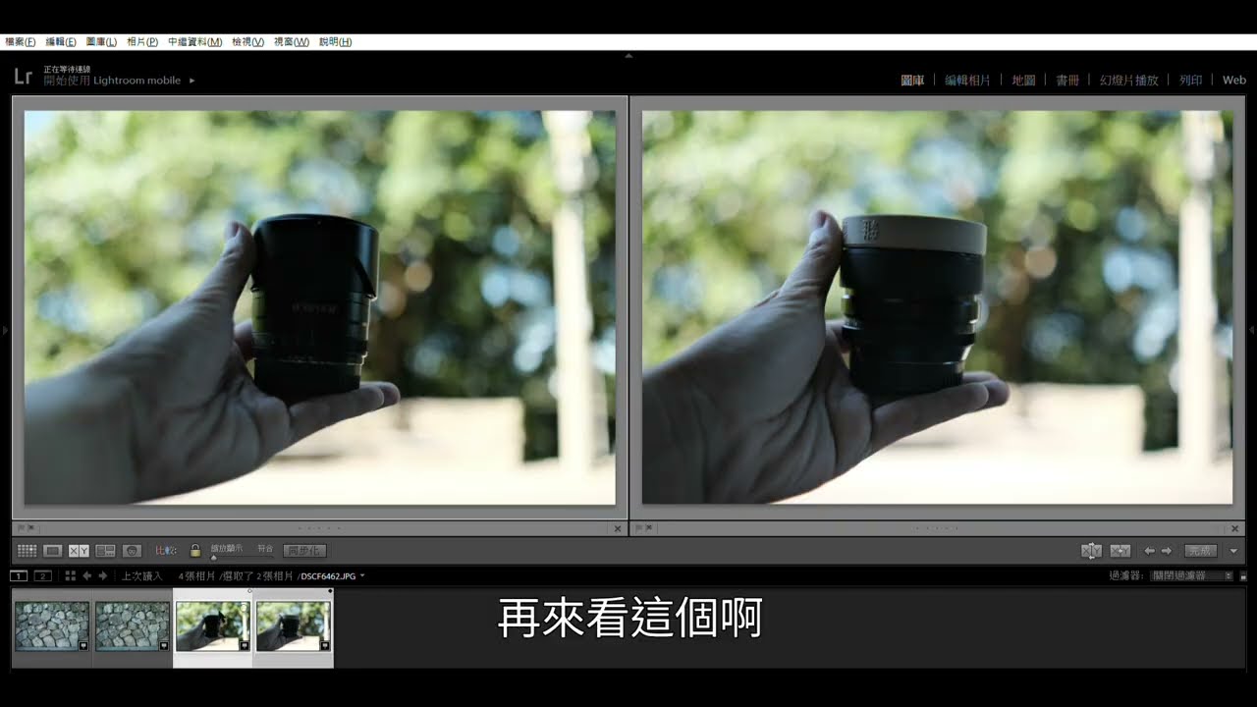The width and height of the screenshot is (1257, 707).
Task: Expand the right panel side arrow
Action: pyautogui.click(x=1252, y=331)
